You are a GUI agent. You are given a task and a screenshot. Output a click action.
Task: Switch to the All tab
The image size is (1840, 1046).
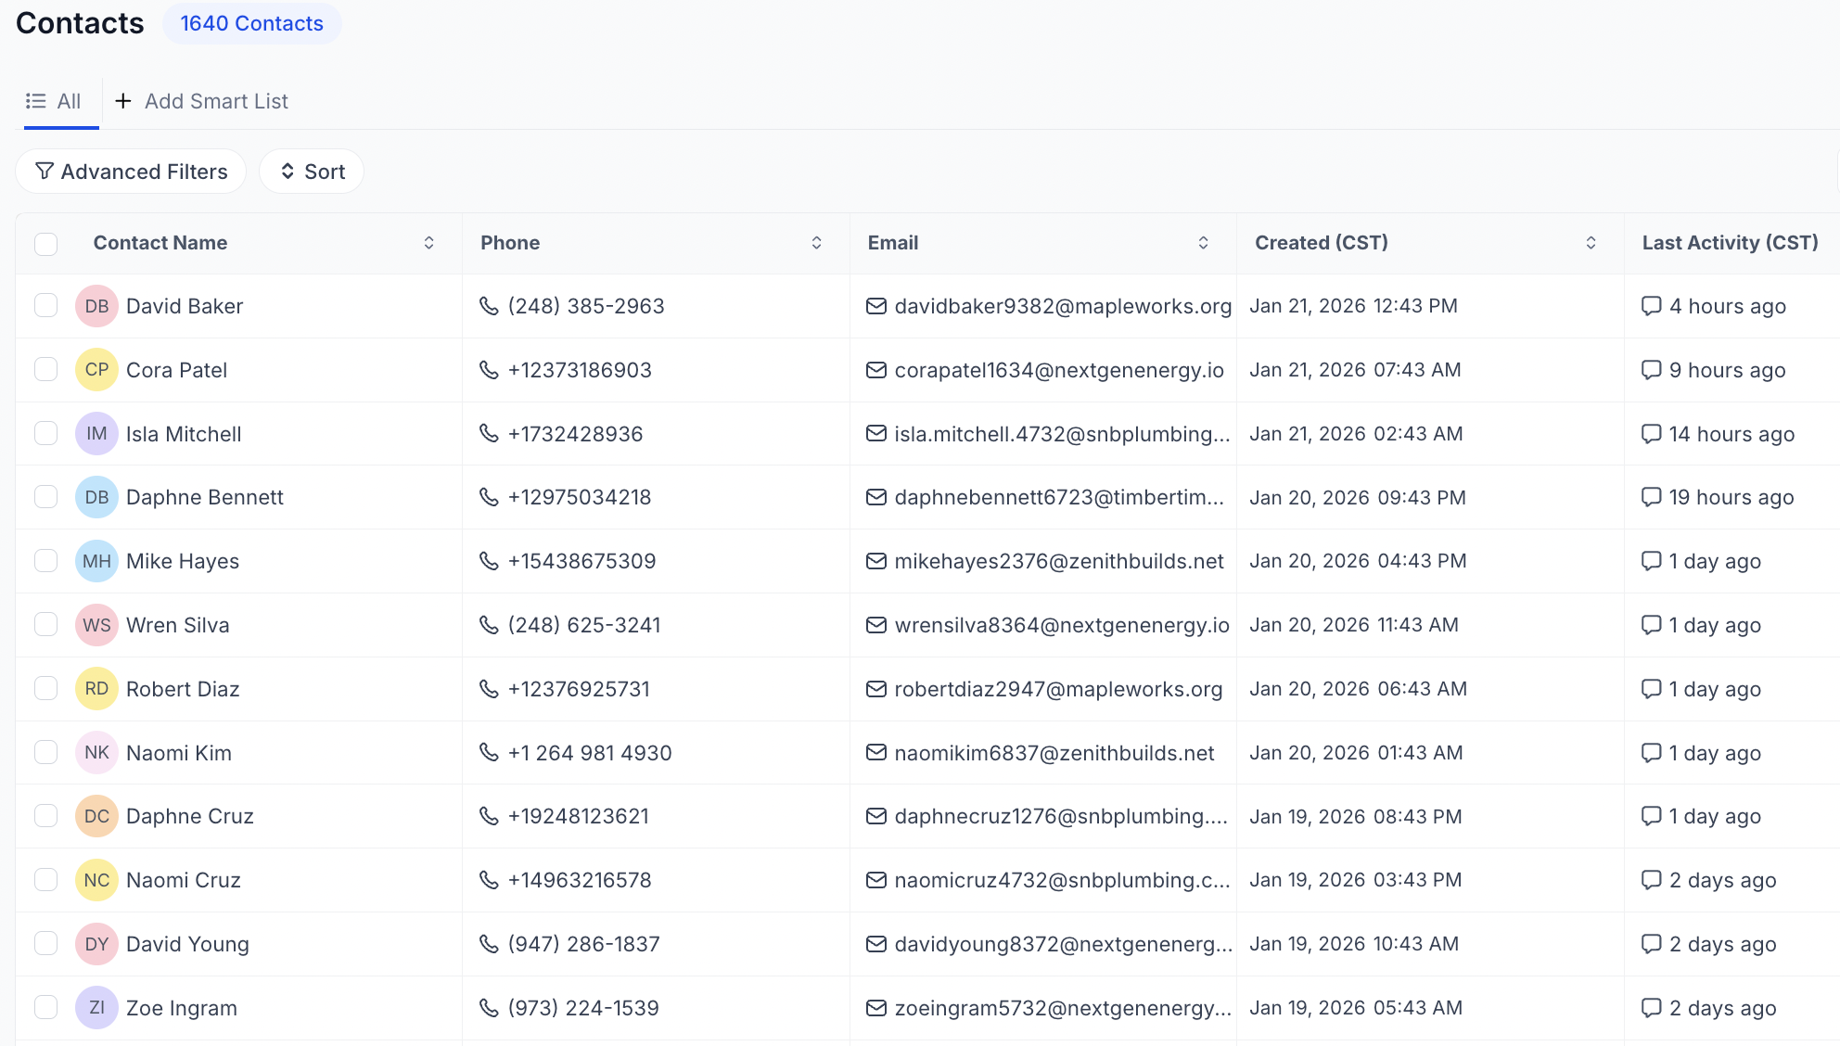(54, 101)
